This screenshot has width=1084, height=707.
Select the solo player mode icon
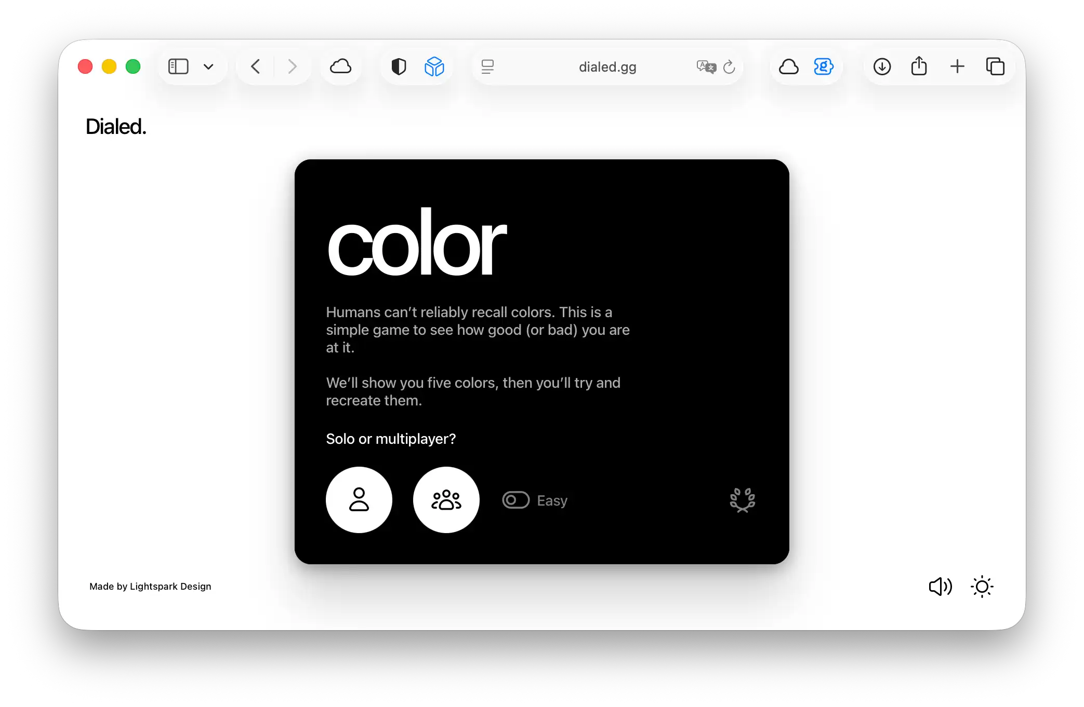359,499
